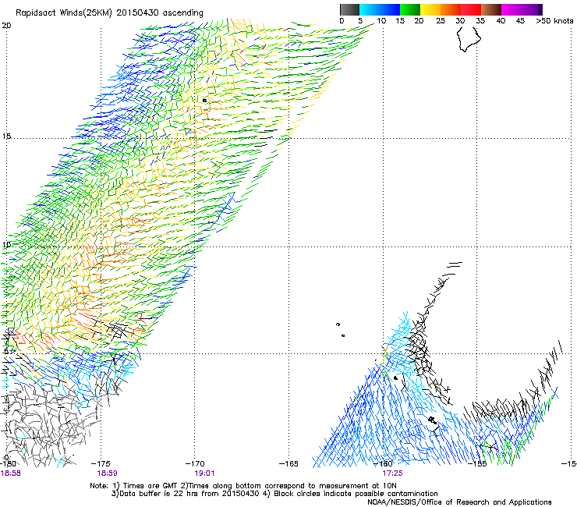
Task: Click the 17:25 purple time label
Action: [x=392, y=473]
